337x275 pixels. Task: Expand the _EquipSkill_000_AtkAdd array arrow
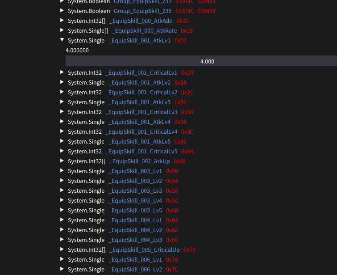tap(62, 21)
